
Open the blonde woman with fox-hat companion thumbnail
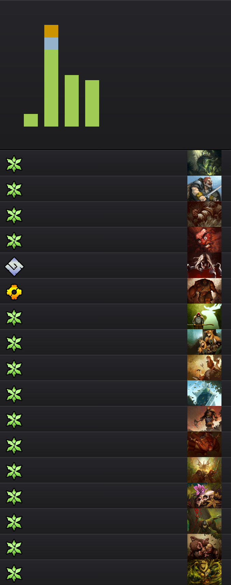tap(204, 342)
